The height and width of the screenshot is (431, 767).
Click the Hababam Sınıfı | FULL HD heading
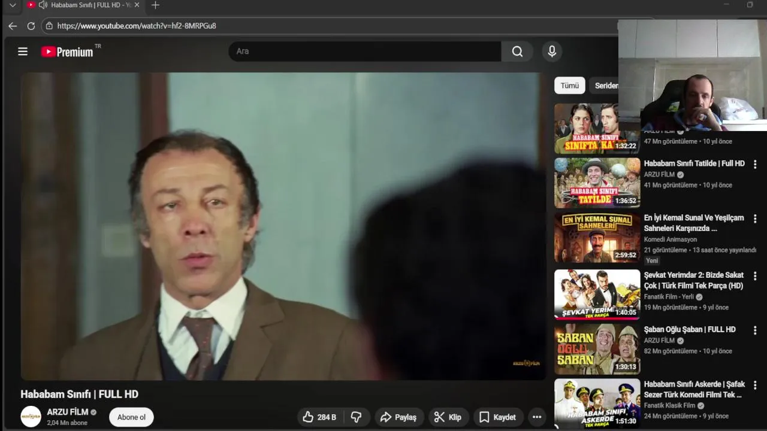[x=79, y=394]
